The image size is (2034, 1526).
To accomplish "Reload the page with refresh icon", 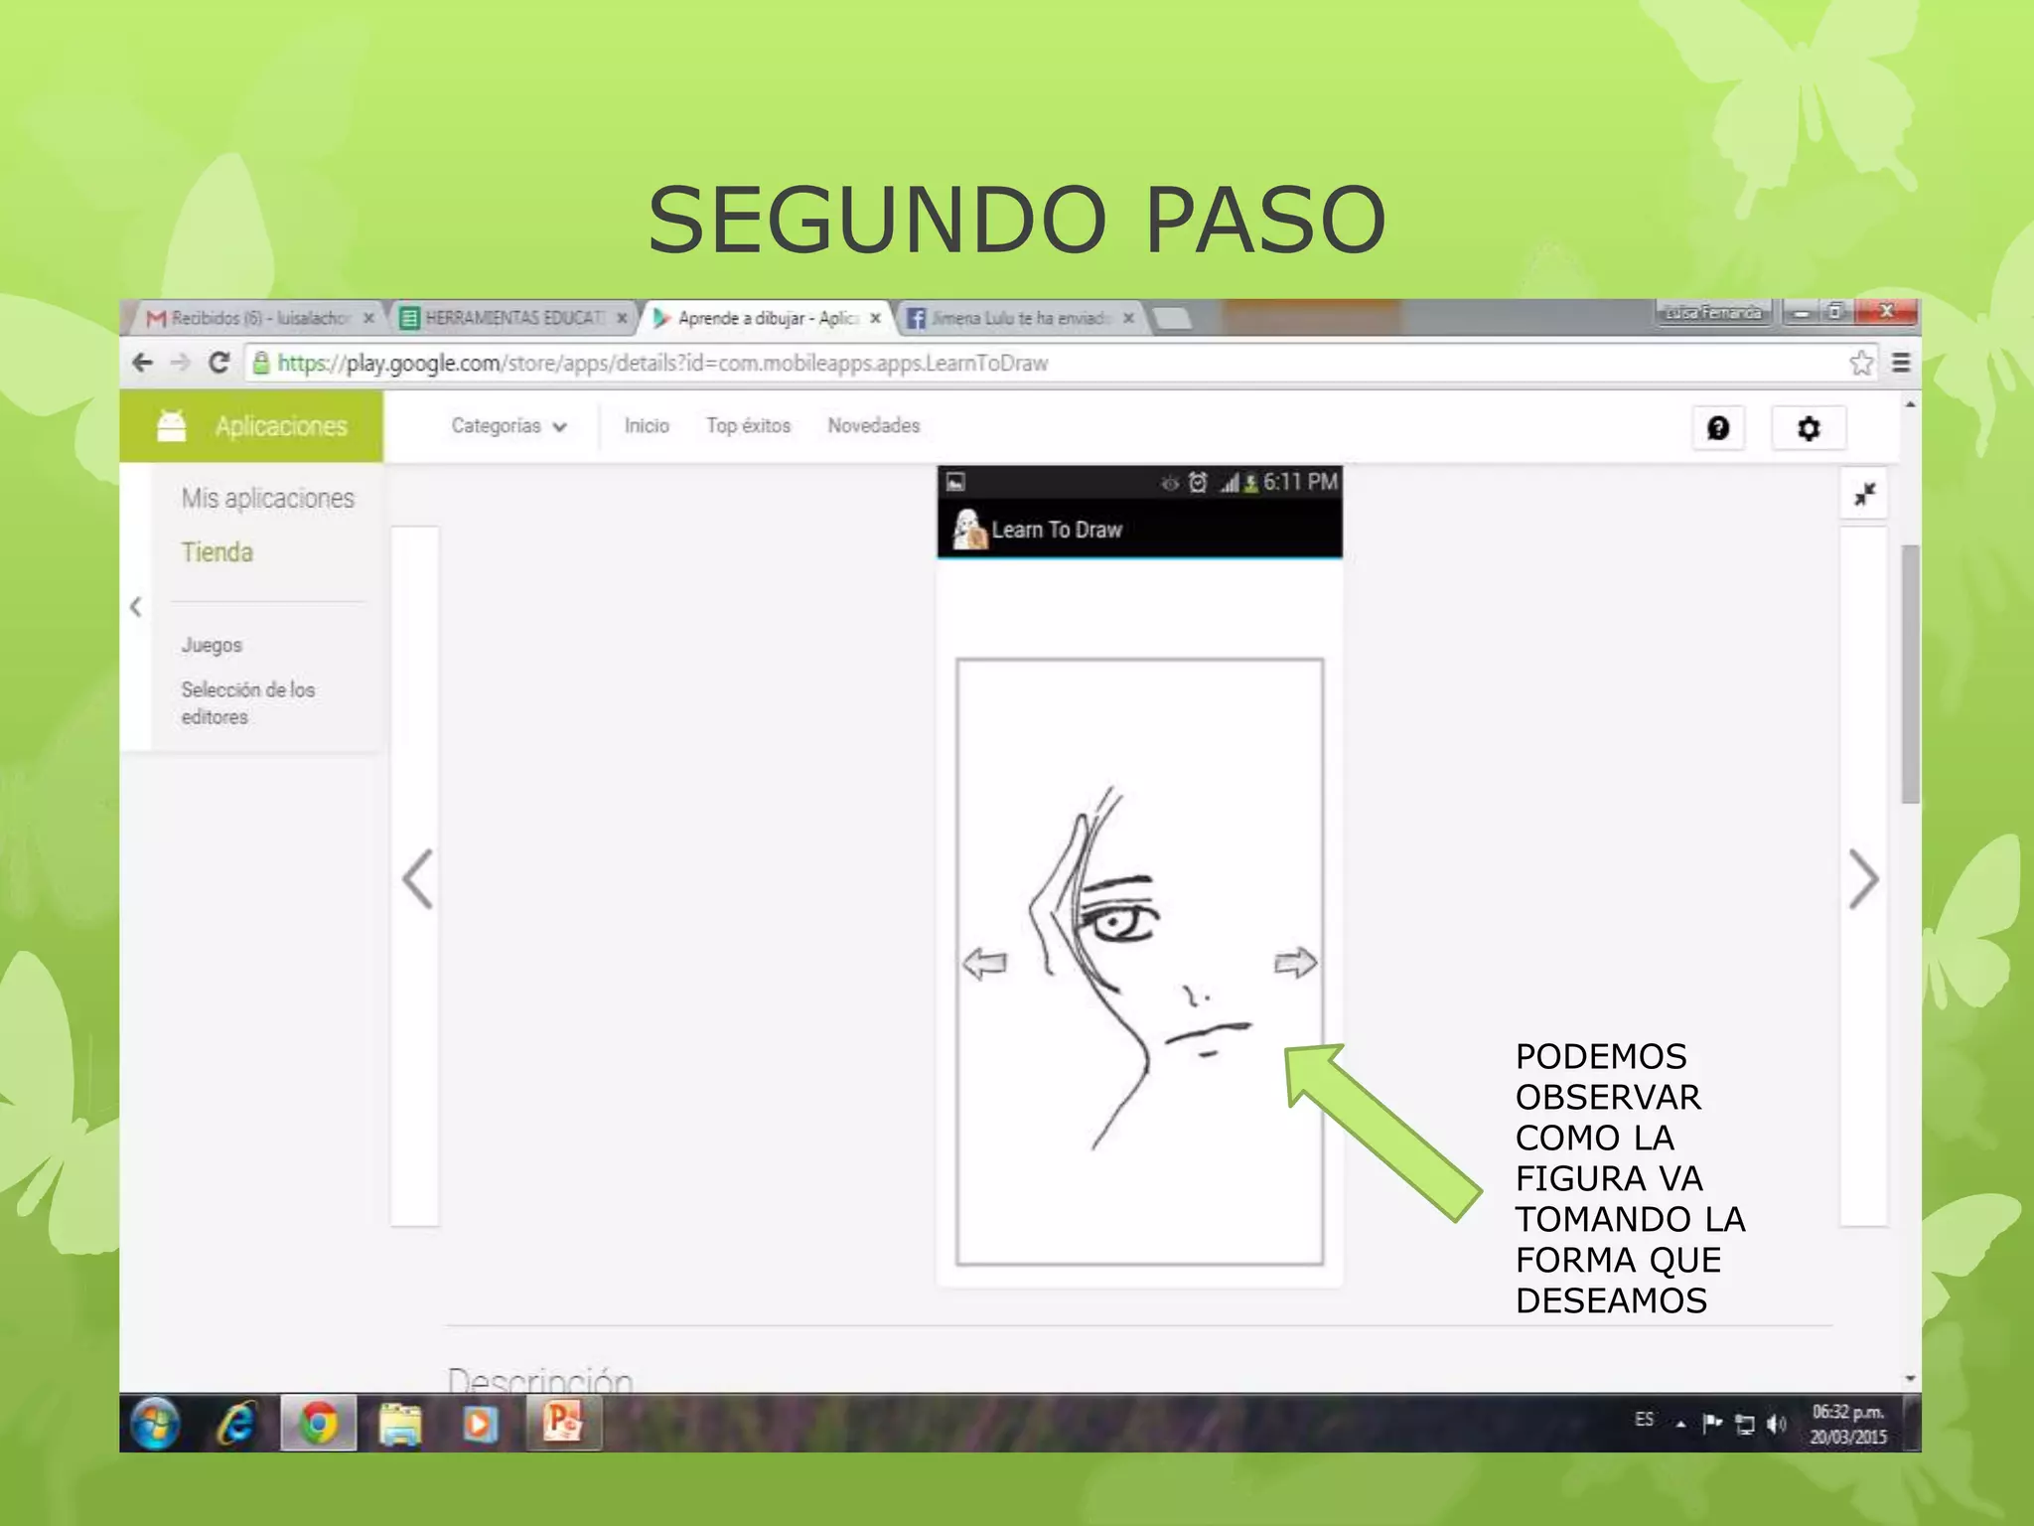I will (x=219, y=363).
